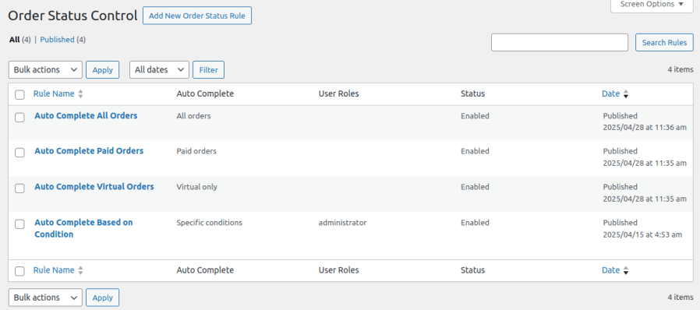Open the All dates filter dropdown
700x310 pixels.
[159, 69]
